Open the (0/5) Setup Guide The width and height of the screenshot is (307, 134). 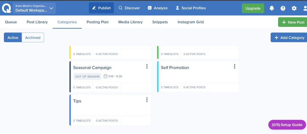[x=287, y=125]
